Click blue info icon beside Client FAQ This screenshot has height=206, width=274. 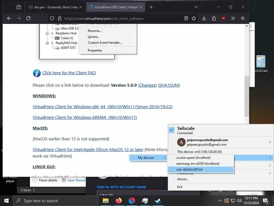[37, 73]
